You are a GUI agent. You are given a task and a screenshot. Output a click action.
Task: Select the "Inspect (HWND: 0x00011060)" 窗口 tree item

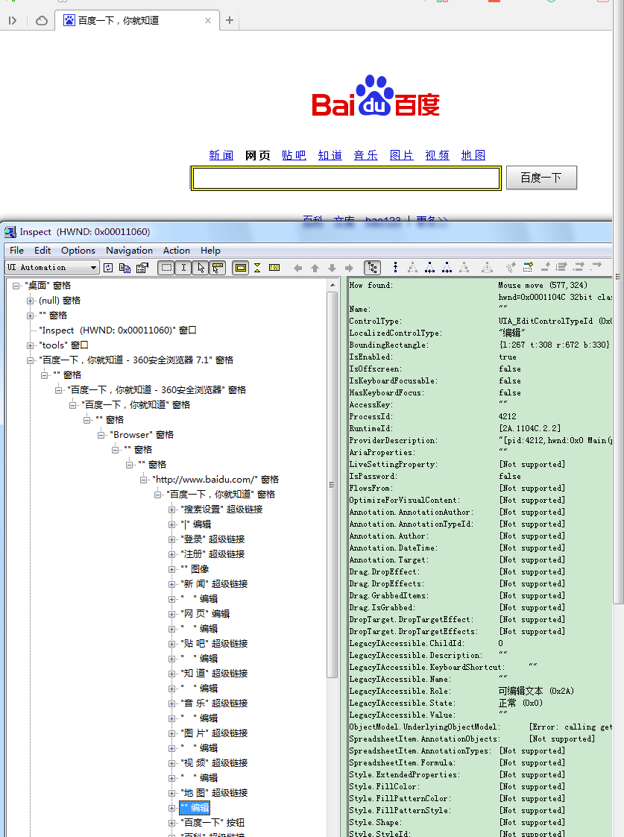point(118,331)
